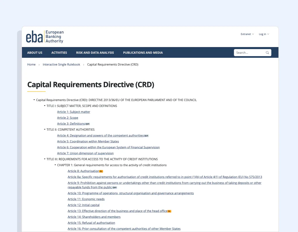Open the About Us menu

(34, 53)
